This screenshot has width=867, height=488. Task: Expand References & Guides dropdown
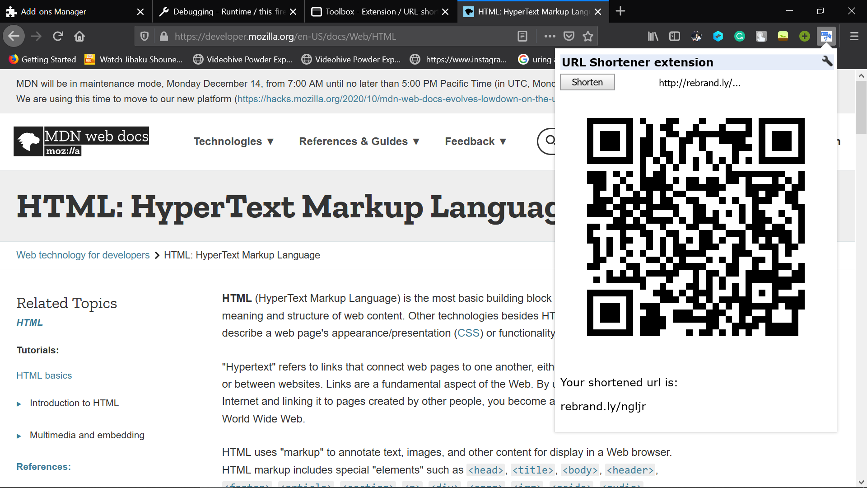(359, 141)
